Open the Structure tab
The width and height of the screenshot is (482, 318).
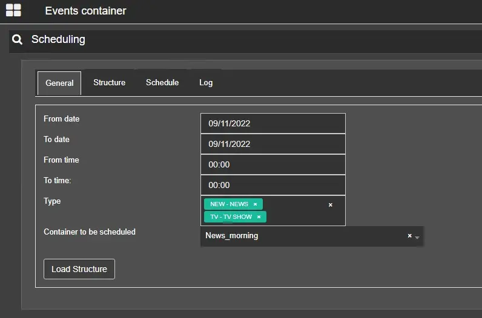click(109, 83)
